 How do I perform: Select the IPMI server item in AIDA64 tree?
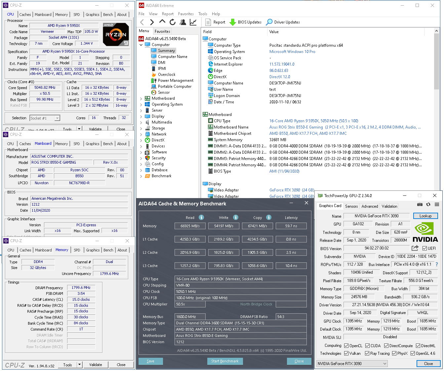point(159,69)
